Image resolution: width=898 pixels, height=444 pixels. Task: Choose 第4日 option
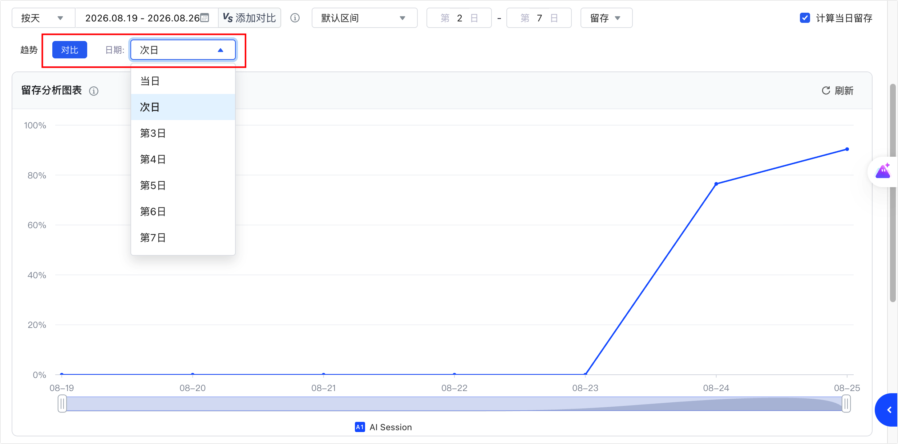tap(183, 159)
